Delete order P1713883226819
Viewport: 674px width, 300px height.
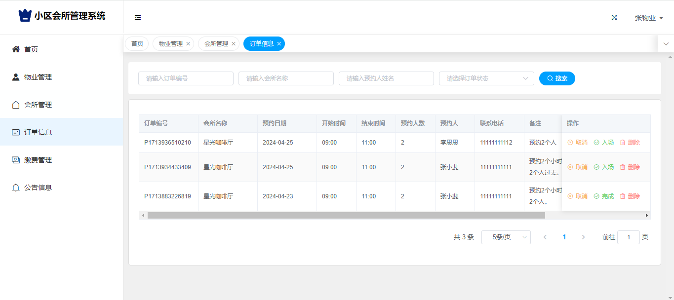click(x=630, y=196)
